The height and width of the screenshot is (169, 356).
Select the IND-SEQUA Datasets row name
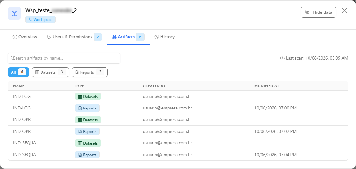coord(25,143)
